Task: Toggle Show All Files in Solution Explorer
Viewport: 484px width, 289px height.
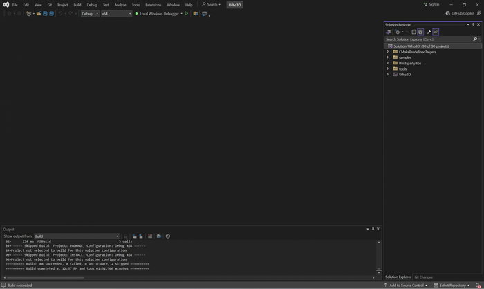Action: click(420, 32)
